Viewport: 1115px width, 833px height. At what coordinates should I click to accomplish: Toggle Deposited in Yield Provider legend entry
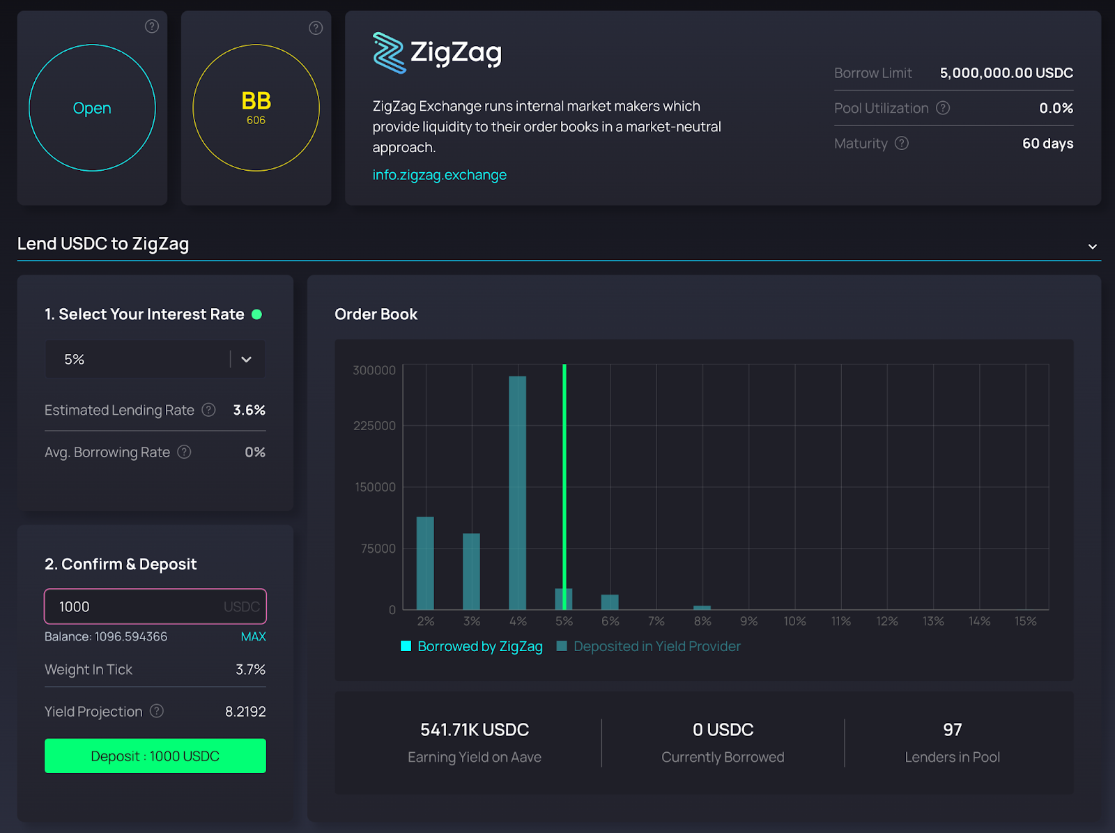tap(649, 646)
